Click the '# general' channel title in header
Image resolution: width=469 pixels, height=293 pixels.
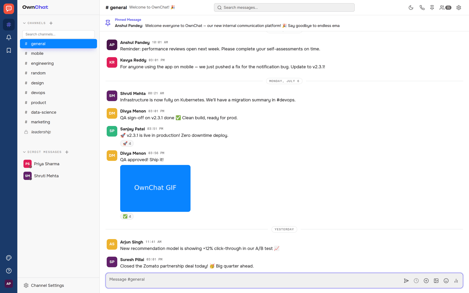tap(116, 8)
